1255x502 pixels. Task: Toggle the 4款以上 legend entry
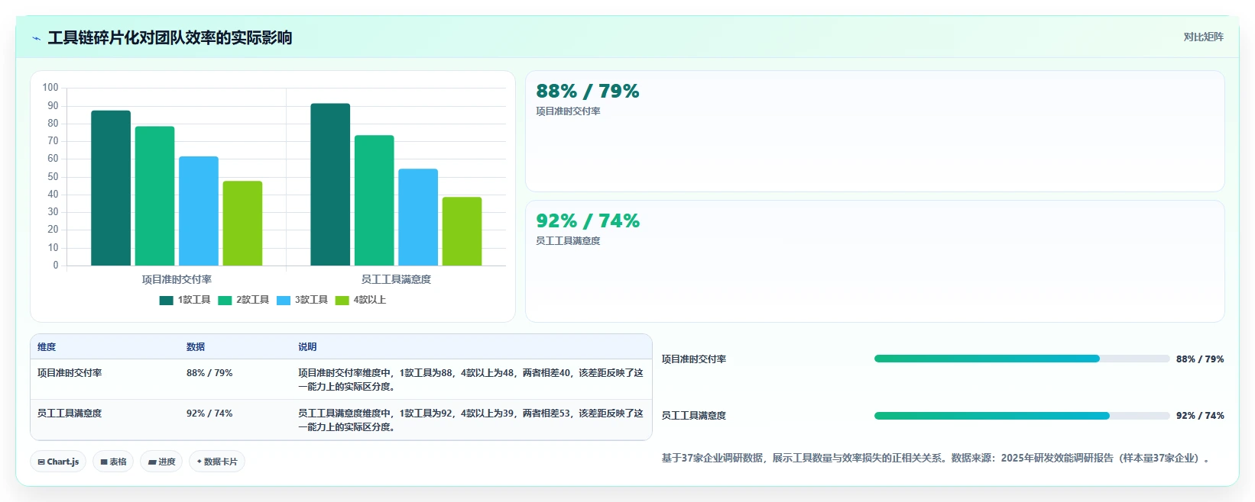[x=361, y=300]
